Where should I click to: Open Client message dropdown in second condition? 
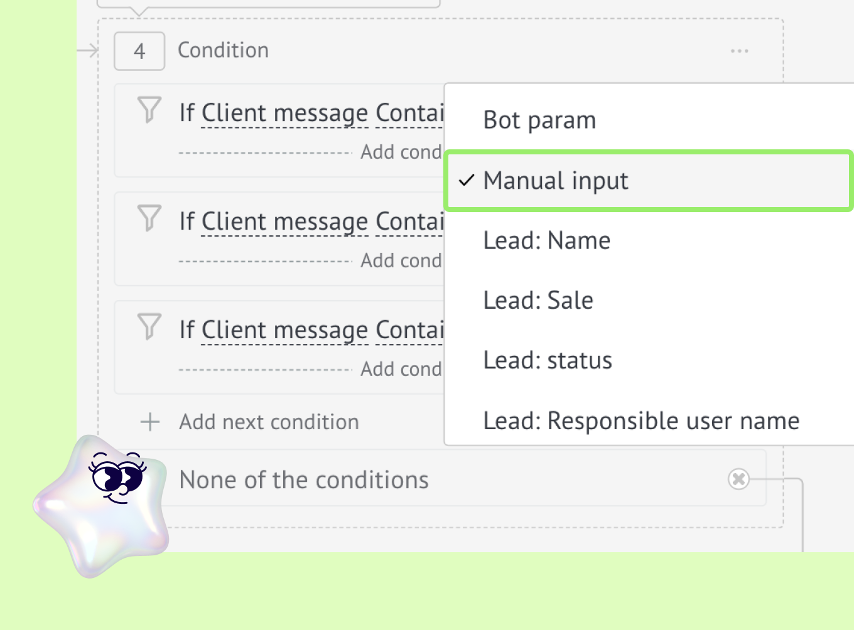pos(285,222)
